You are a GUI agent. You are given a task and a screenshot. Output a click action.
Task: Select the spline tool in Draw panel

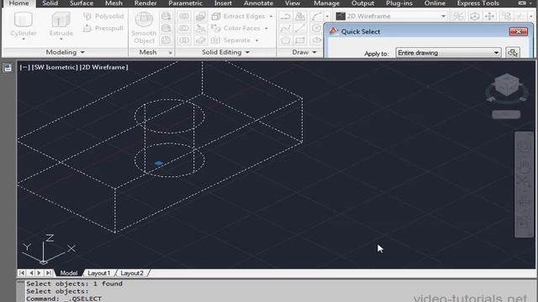286,28
